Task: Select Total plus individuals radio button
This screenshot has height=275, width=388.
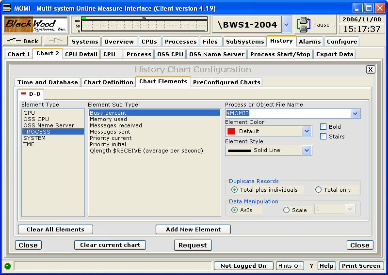Action: (234, 190)
